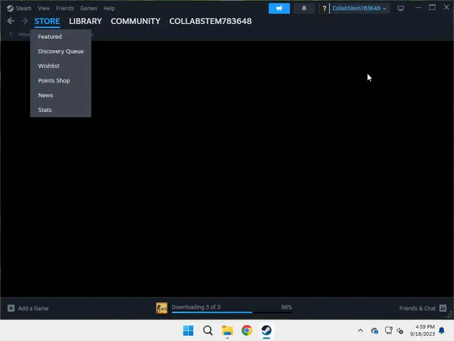This screenshot has height=341, width=454.
Task: Click the muted volume tray icon
Action: [x=400, y=330]
